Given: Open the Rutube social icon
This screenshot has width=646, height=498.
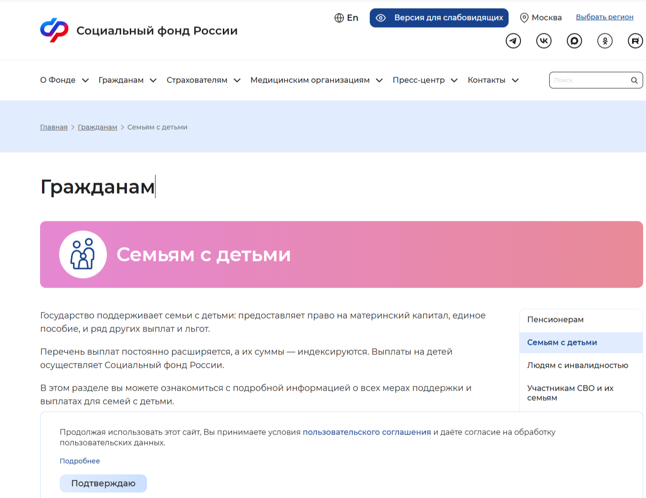Looking at the screenshot, I should 635,41.
